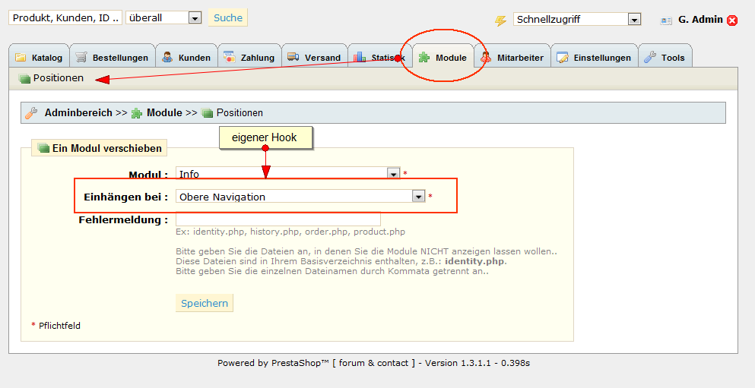Click the truck icon on Versand tab
The image size is (755, 388).
click(293, 58)
